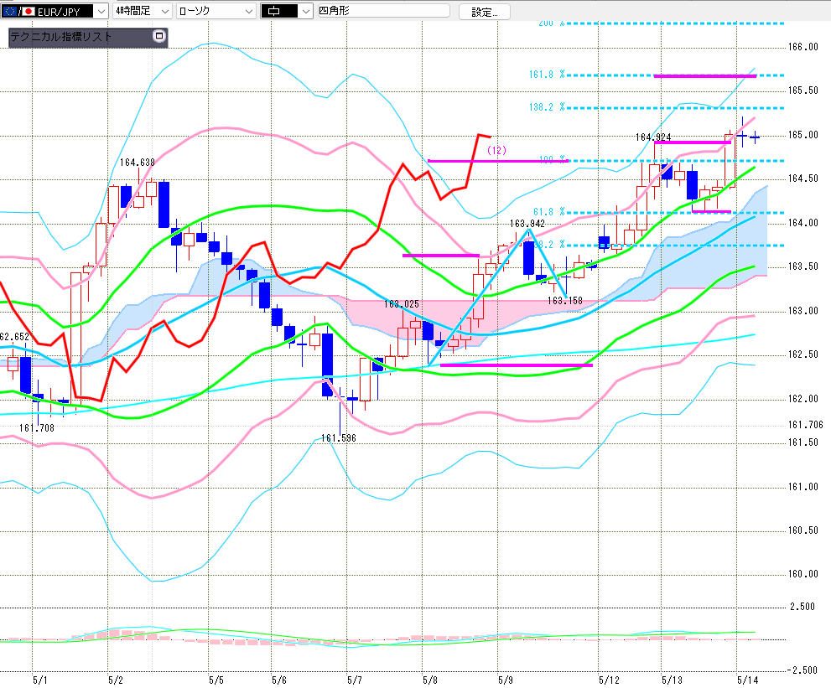Click the 163.942 peak price label
The width and height of the screenshot is (831, 688).
[527, 224]
